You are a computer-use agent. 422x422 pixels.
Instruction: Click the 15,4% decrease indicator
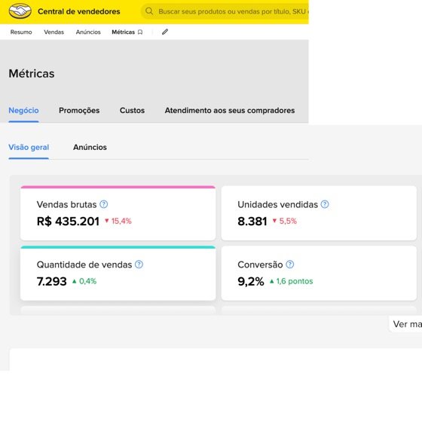click(x=118, y=221)
